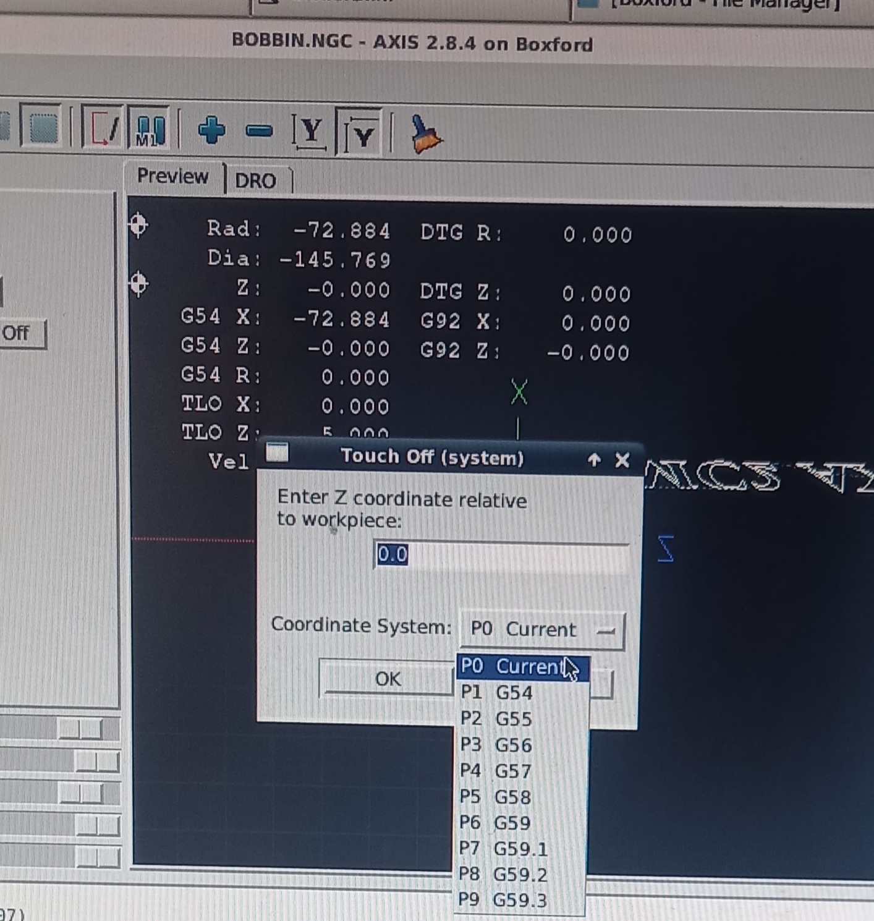Roll up Touch Off dialog with arrow icon

point(594,460)
